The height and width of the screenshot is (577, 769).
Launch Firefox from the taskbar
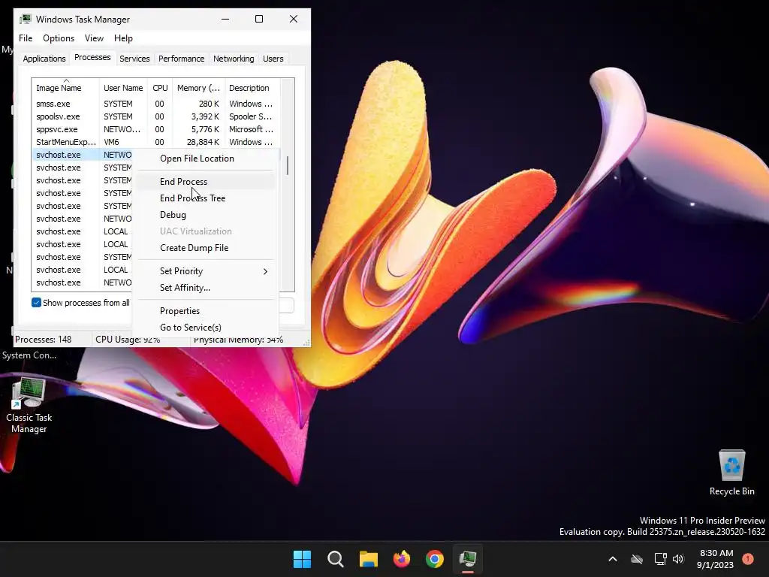[x=402, y=559]
